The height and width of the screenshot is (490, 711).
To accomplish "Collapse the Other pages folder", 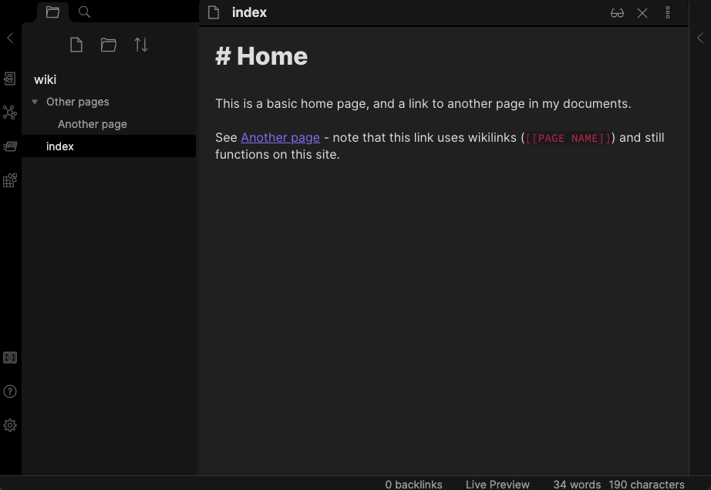I will click(x=35, y=101).
